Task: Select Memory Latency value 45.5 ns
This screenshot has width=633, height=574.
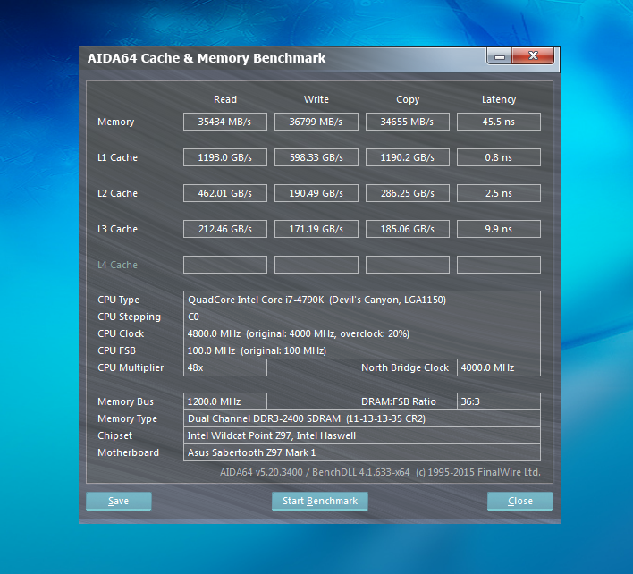Action: [499, 122]
